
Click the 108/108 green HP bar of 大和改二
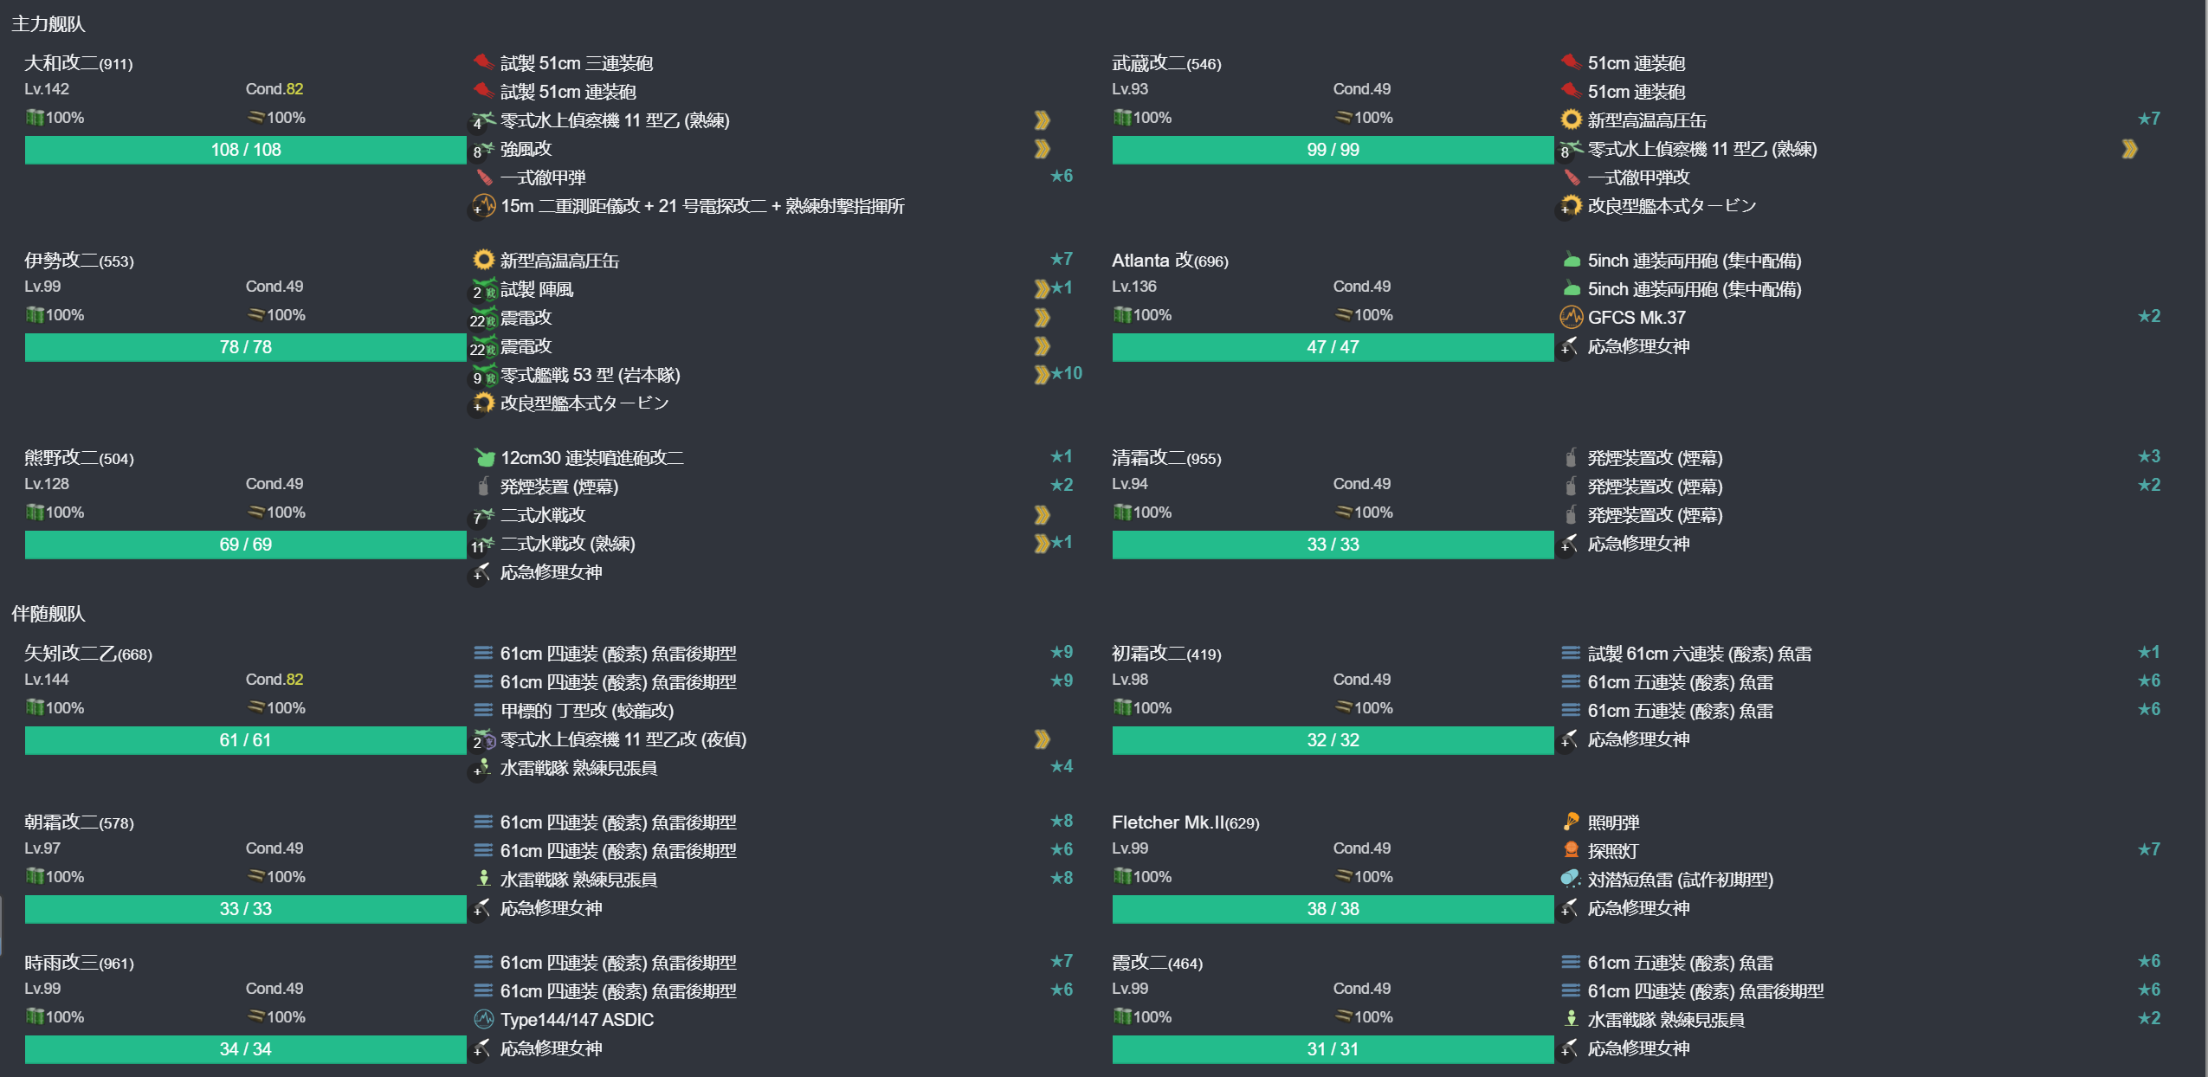[x=245, y=149]
